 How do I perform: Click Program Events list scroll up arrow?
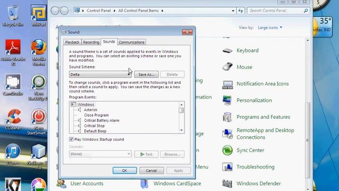tap(181, 105)
